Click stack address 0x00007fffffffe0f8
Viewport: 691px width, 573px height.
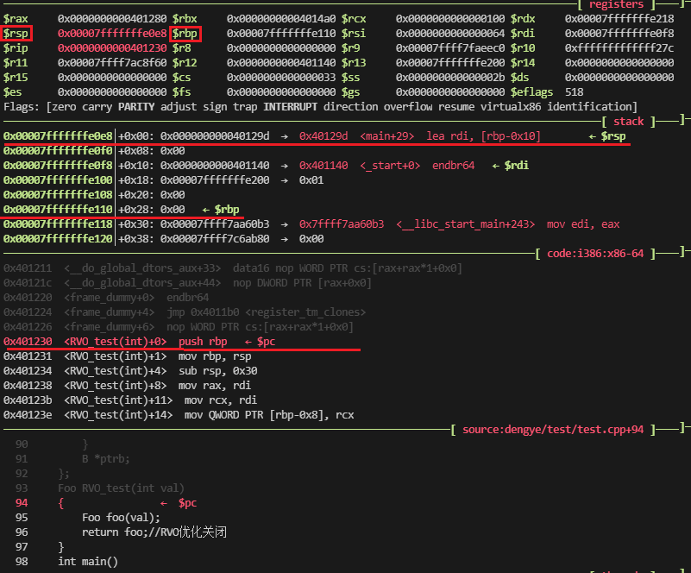click(58, 166)
